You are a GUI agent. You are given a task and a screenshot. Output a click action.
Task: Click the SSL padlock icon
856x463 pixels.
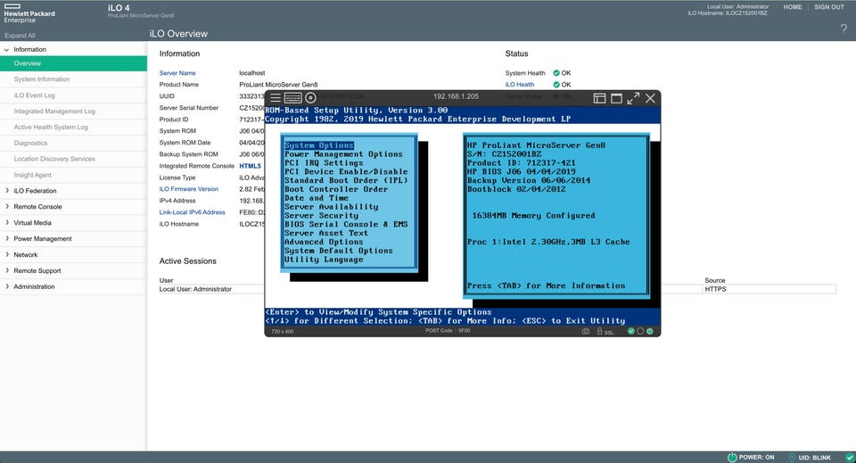pos(599,332)
